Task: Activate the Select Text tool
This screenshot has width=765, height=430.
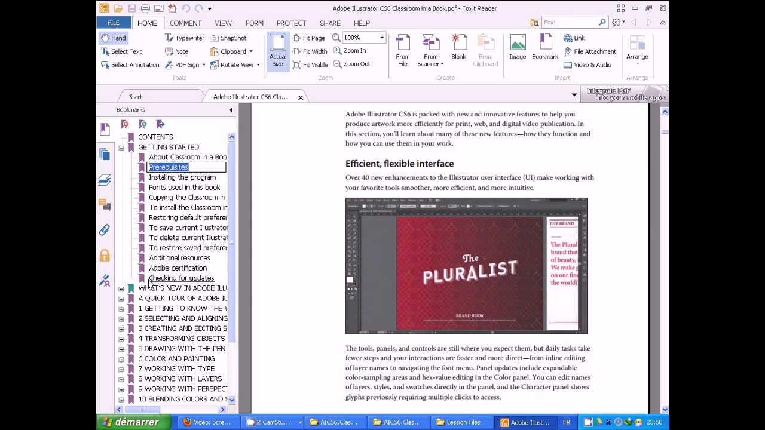Action: pyautogui.click(x=121, y=51)
